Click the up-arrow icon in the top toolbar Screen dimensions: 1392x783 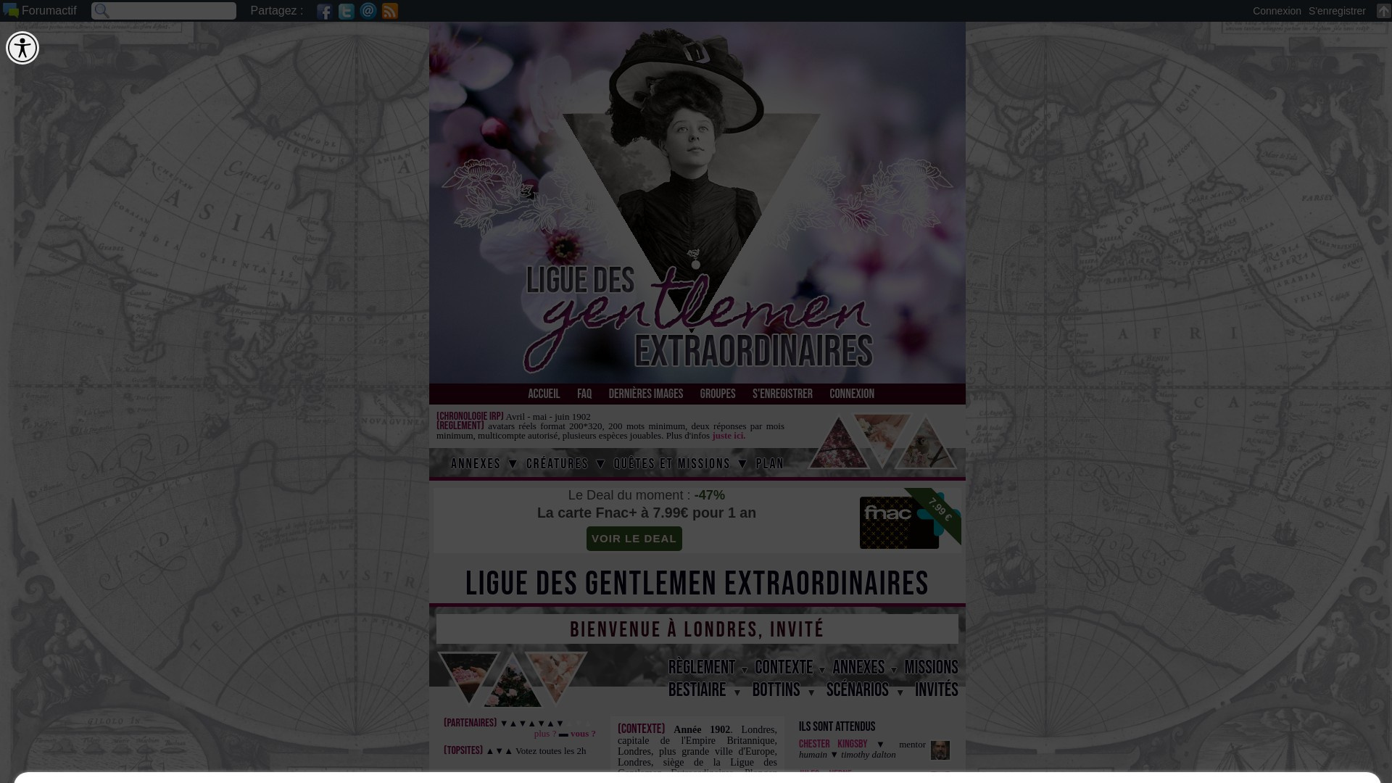1383,11
